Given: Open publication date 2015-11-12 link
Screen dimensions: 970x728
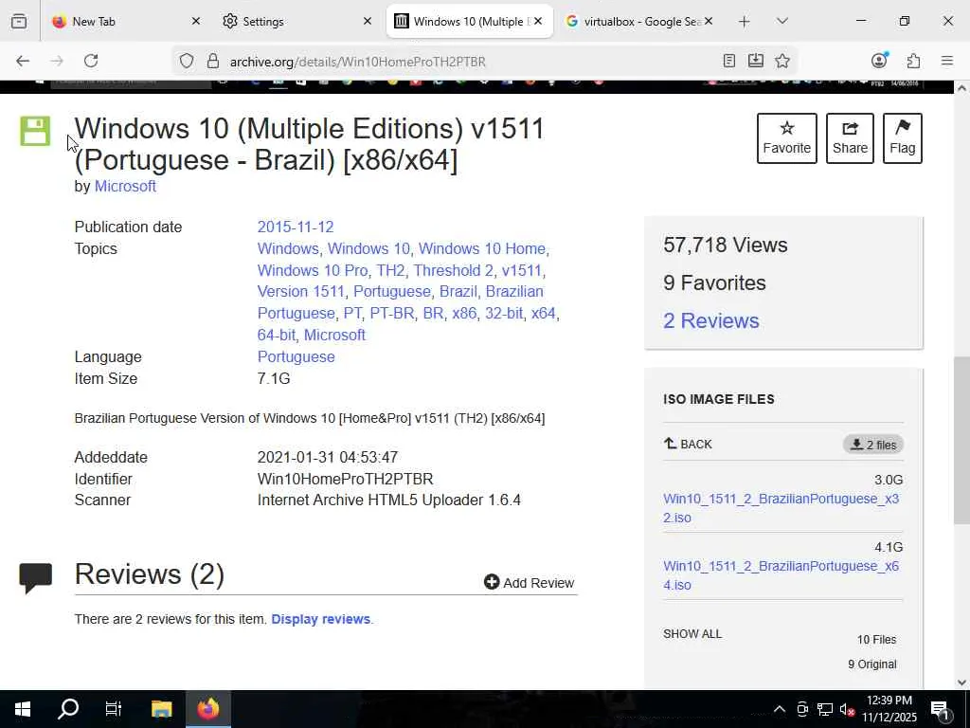Looking at the screenshot, I should (296, 227).
